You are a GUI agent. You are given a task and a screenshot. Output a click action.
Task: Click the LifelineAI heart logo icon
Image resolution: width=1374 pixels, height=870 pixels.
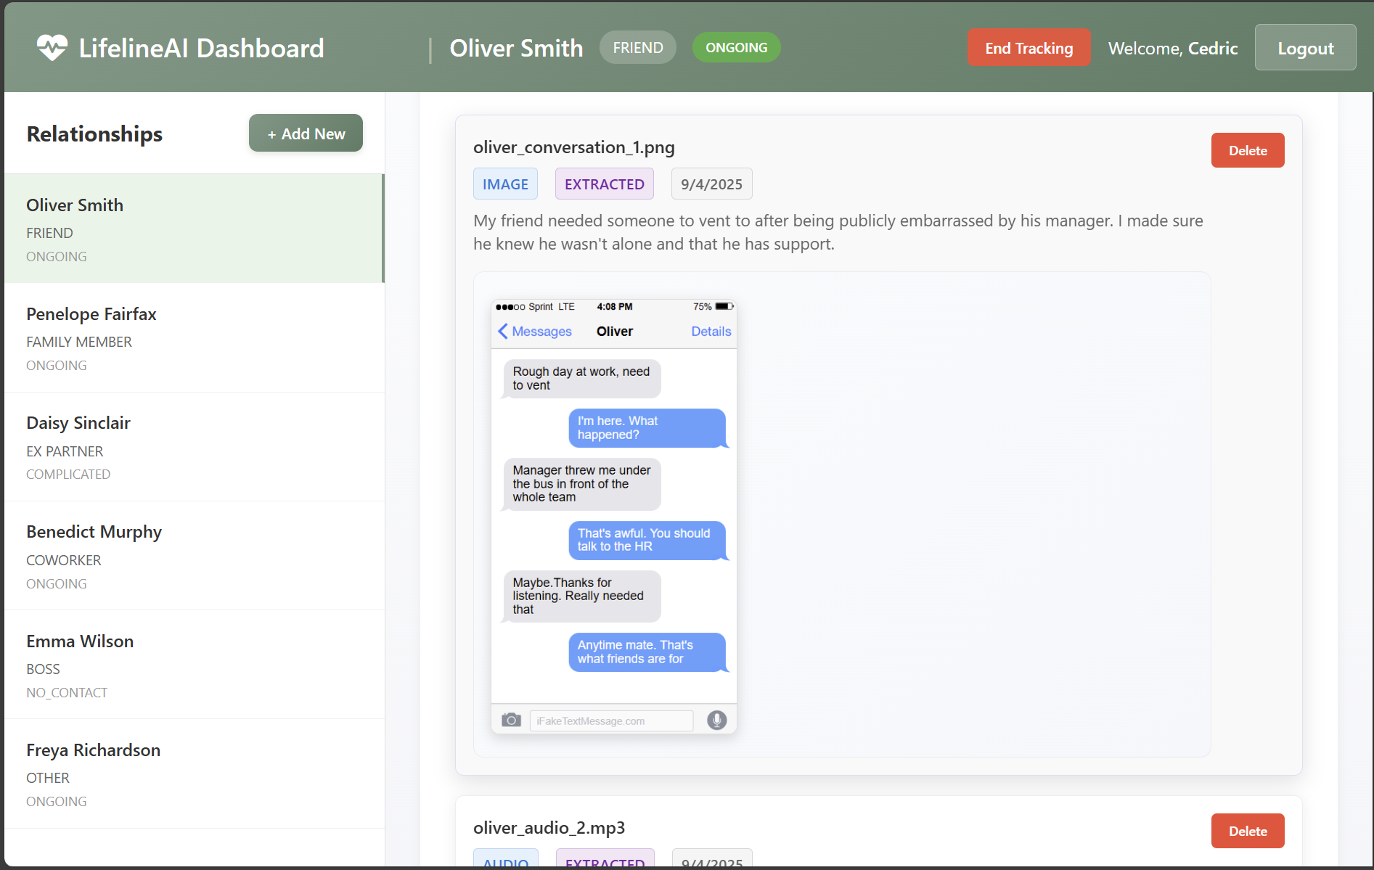tap(52, 48)
